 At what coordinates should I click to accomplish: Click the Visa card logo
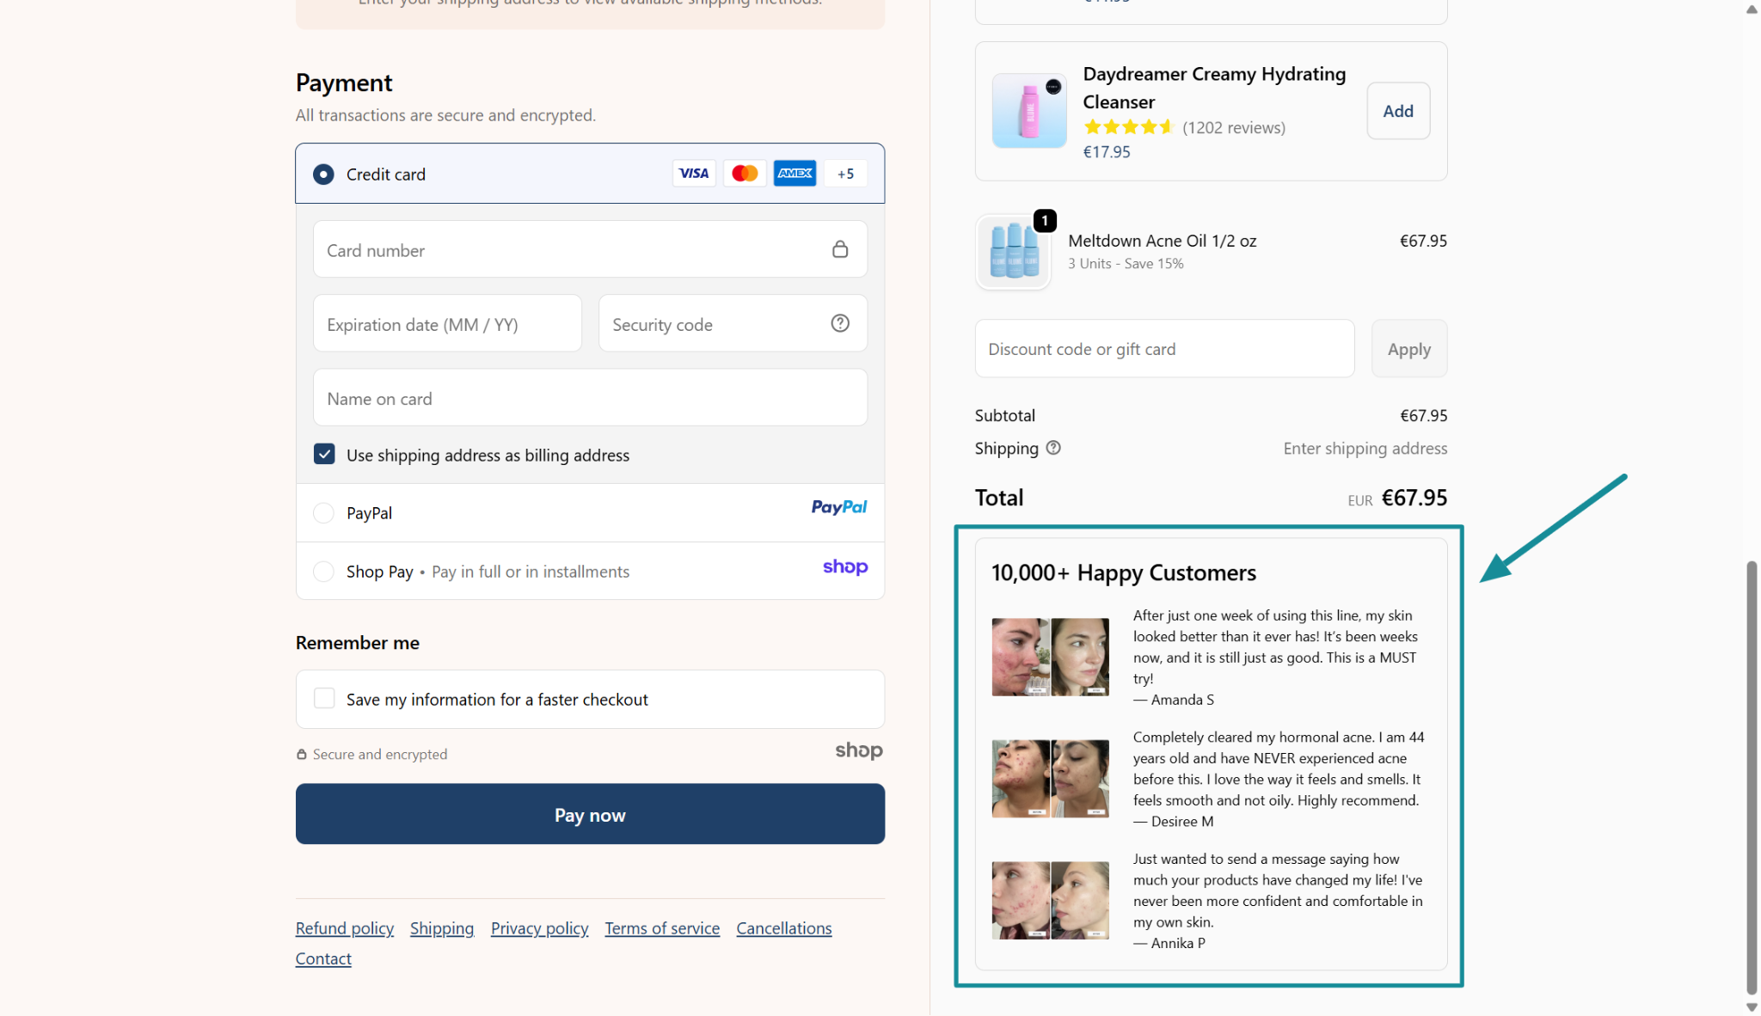(693, 174)
